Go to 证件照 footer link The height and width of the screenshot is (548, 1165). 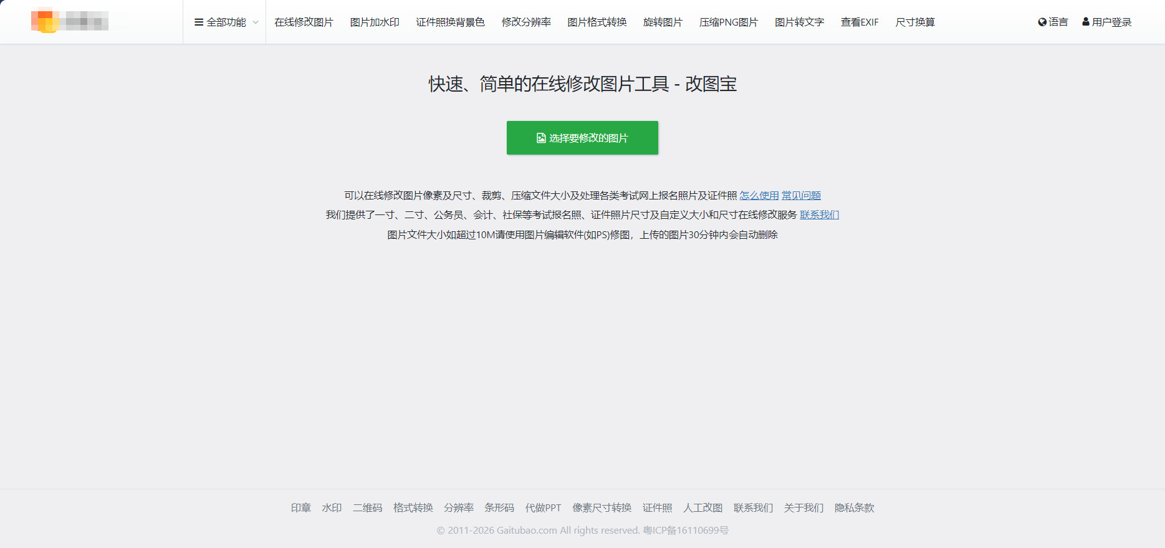pyautogui.click(x=658, y=508)
